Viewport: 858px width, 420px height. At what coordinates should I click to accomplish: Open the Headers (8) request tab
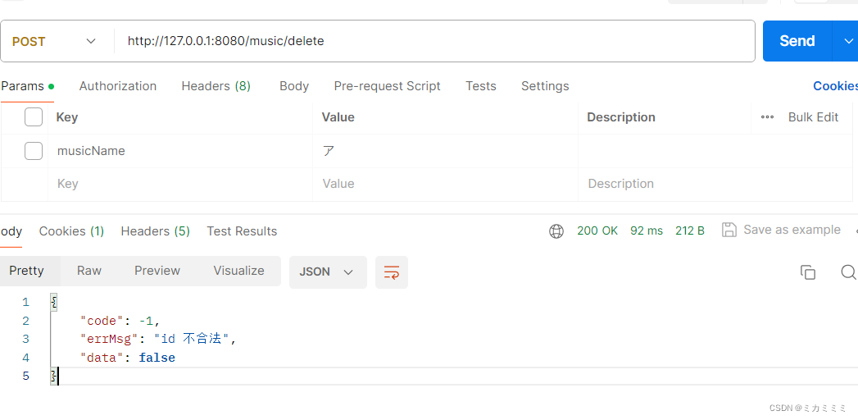216,86
